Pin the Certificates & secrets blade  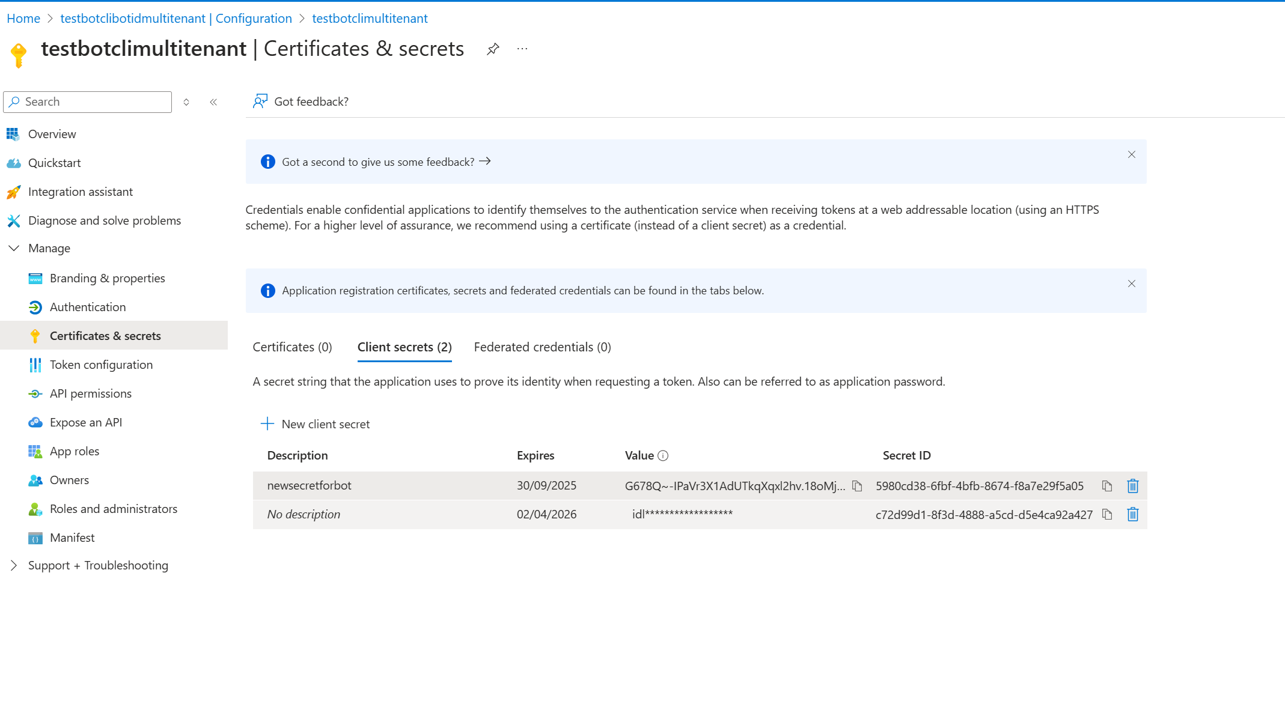point(493,49)
